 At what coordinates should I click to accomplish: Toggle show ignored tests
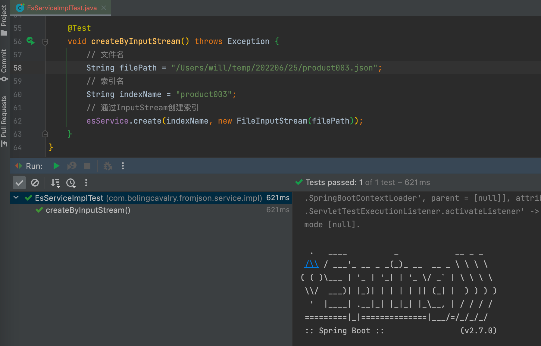35,183
